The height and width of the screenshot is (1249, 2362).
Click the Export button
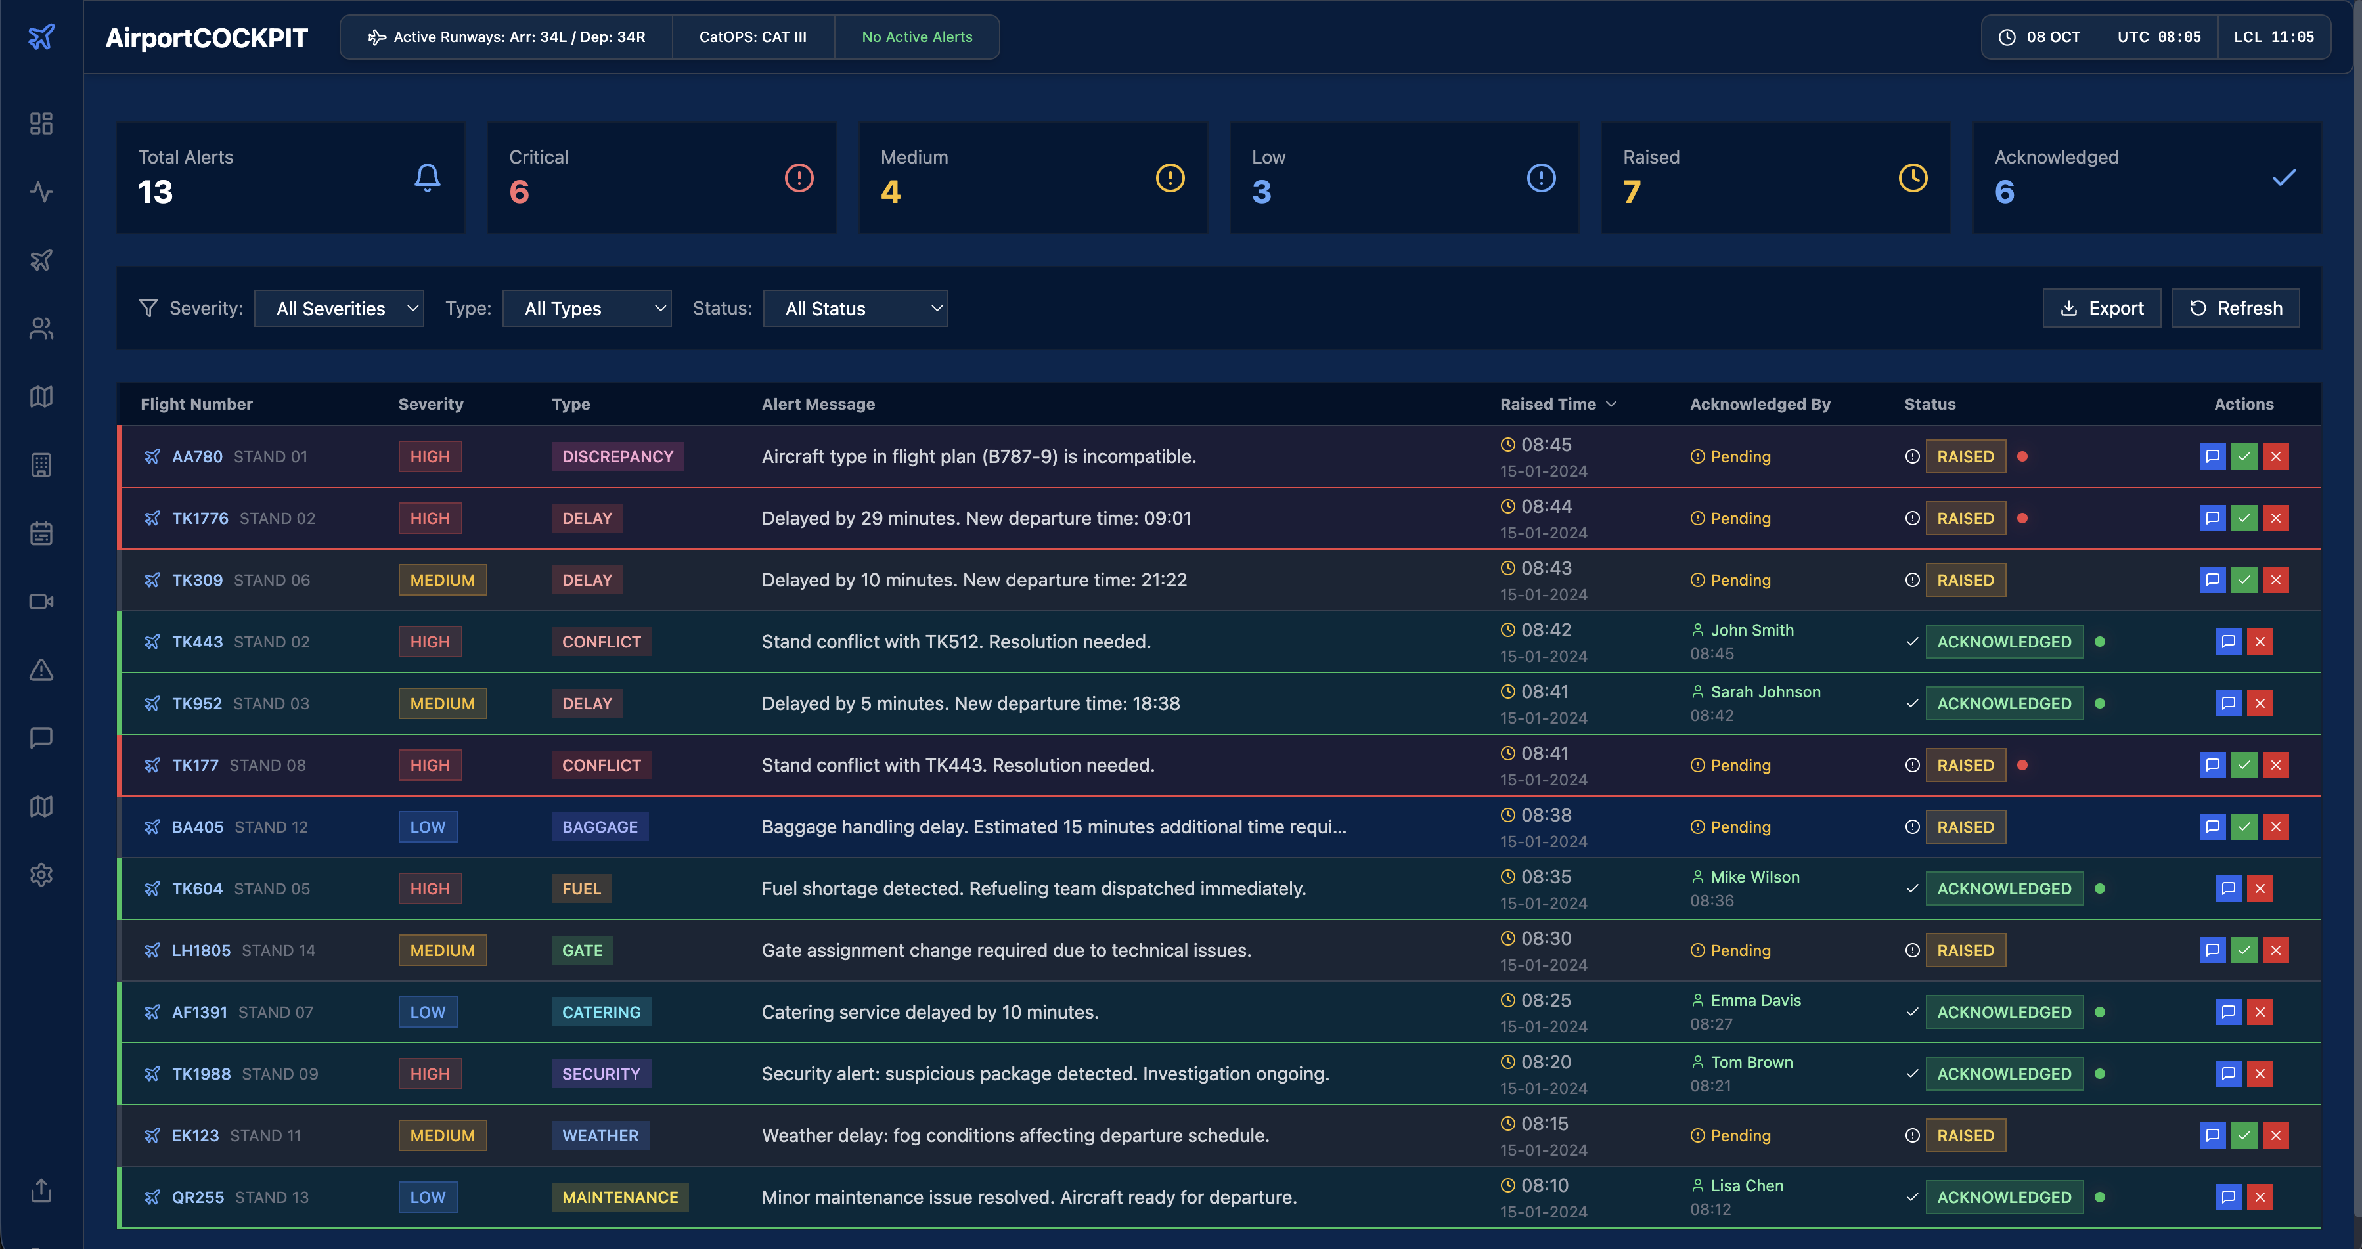click(2101, 308)
